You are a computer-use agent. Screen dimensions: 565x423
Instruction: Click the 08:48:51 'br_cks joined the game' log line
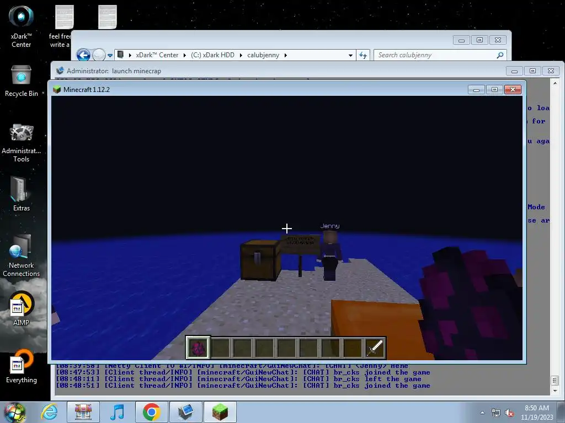pos(243,386)
